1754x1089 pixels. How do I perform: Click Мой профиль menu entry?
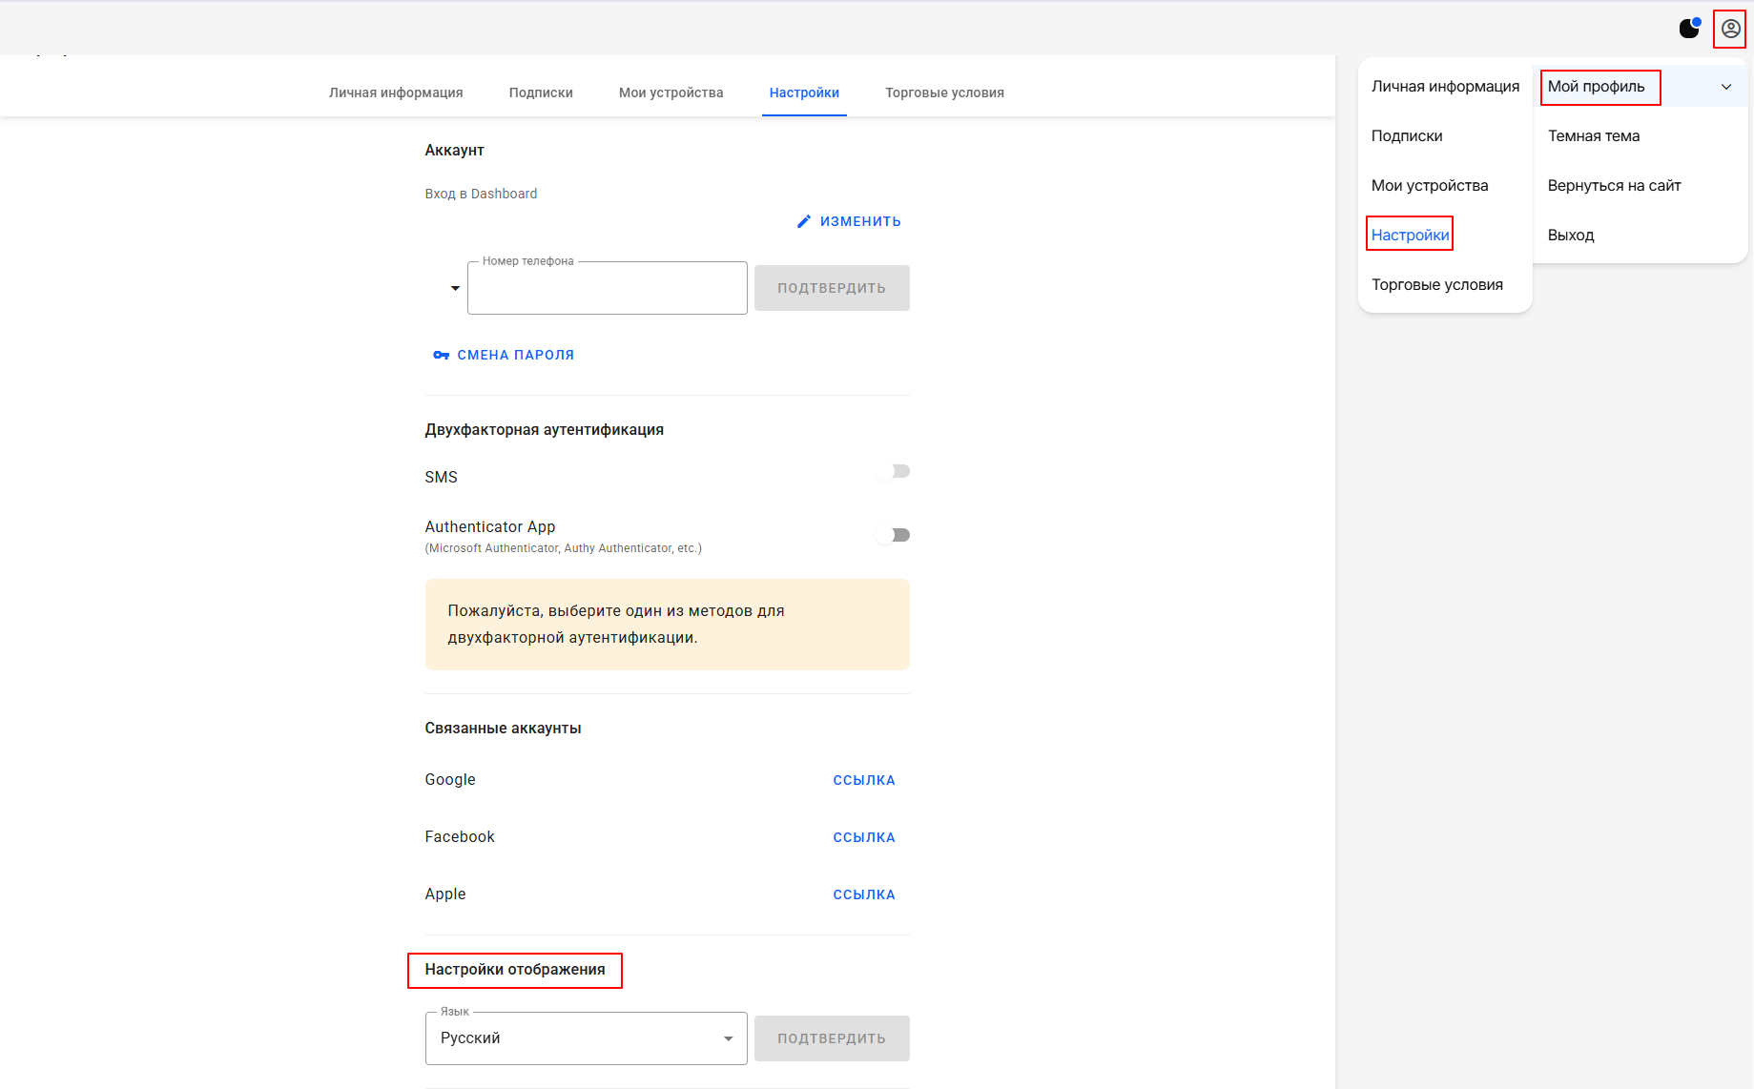[1641, 86]
